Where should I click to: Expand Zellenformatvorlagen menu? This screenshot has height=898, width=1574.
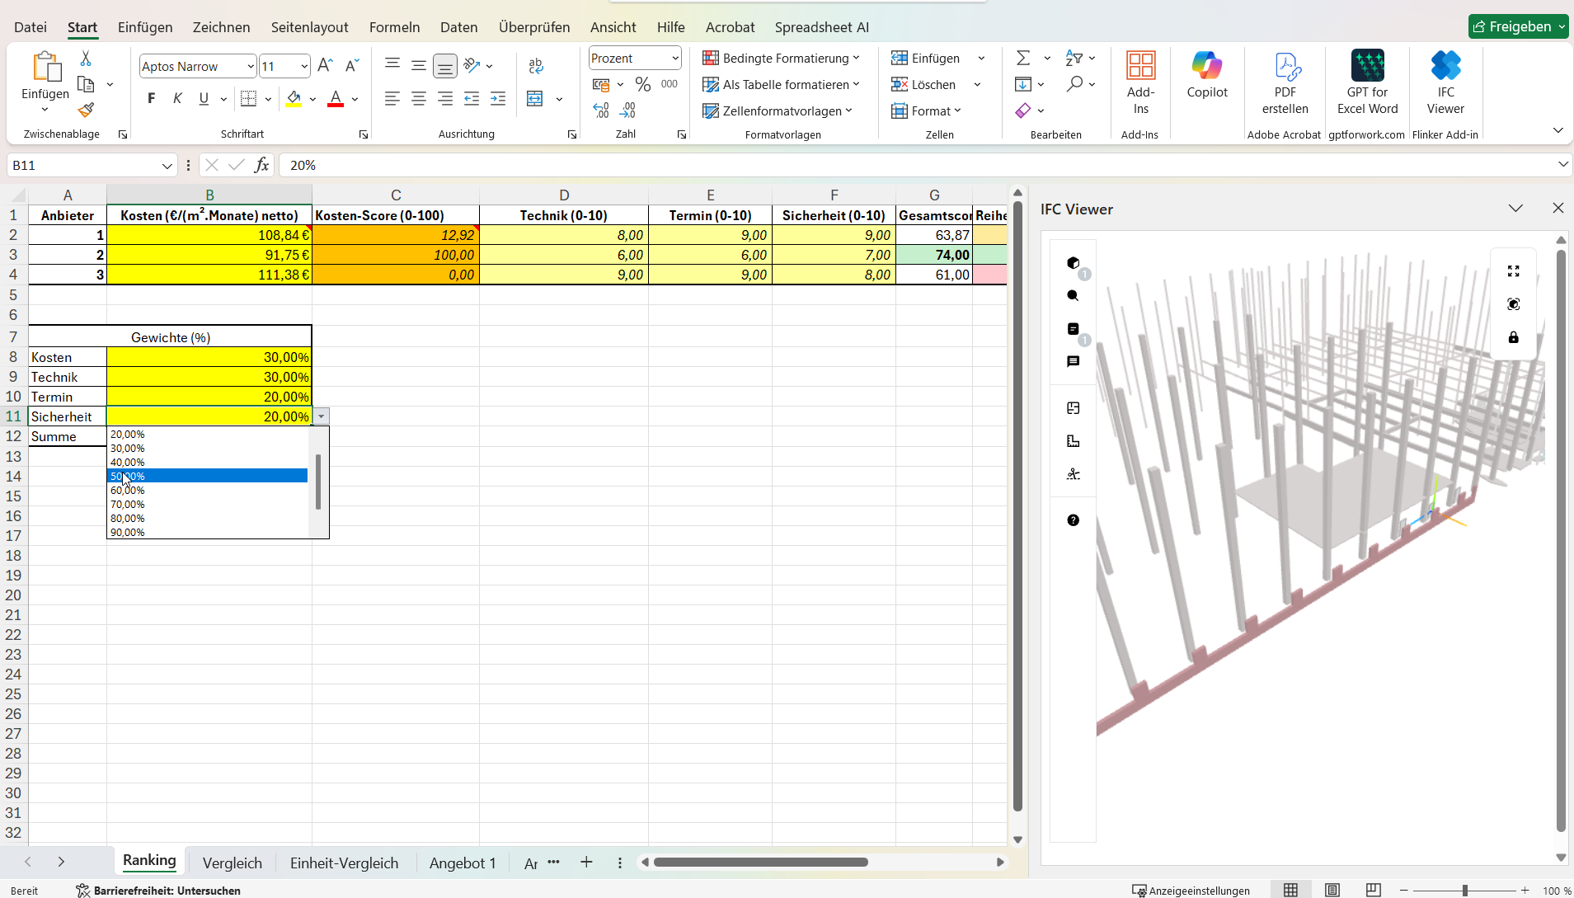click(777, 110)
